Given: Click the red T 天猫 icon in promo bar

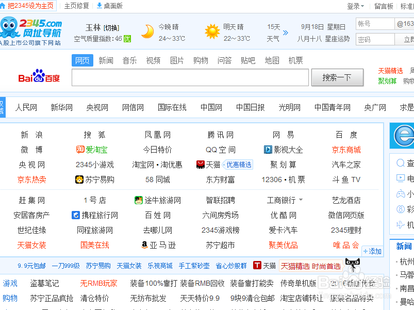Looking at the screenshot, I should [x=257, y=265].
